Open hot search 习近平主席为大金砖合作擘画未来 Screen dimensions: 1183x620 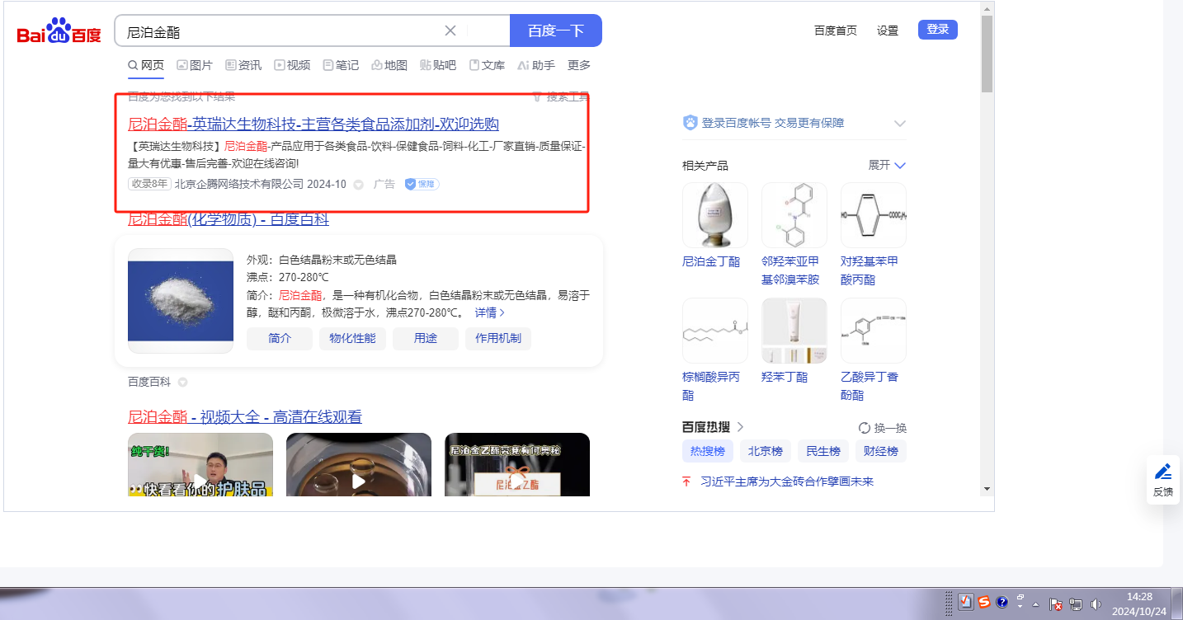[787, 481]
